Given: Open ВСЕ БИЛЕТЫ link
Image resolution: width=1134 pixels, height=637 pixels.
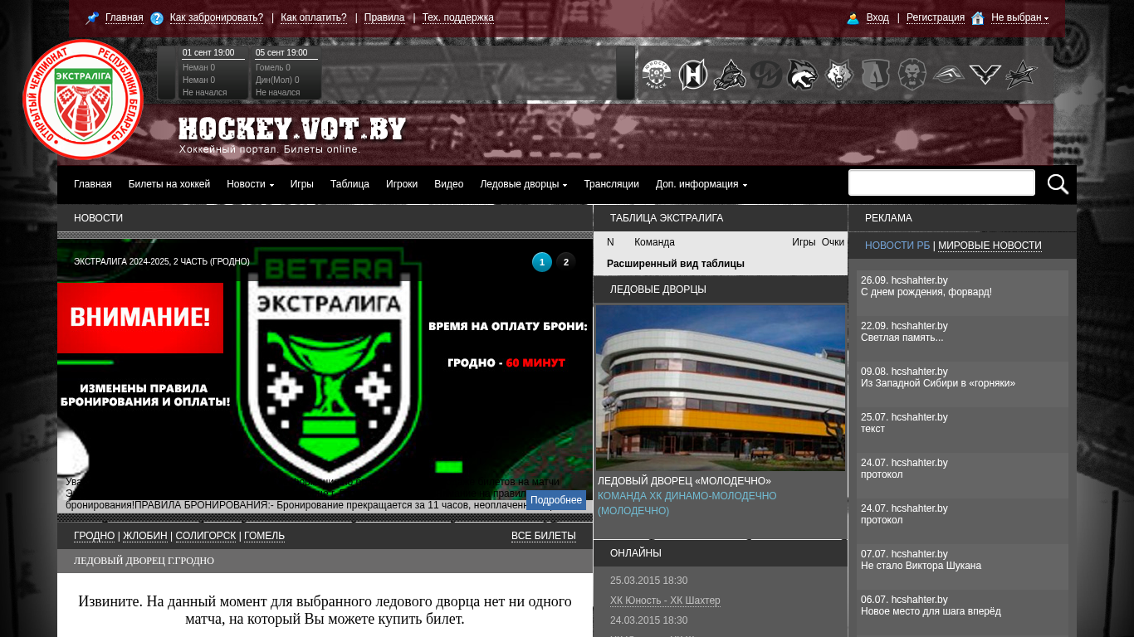Looking at the screenshot, I should pos(544,536).
